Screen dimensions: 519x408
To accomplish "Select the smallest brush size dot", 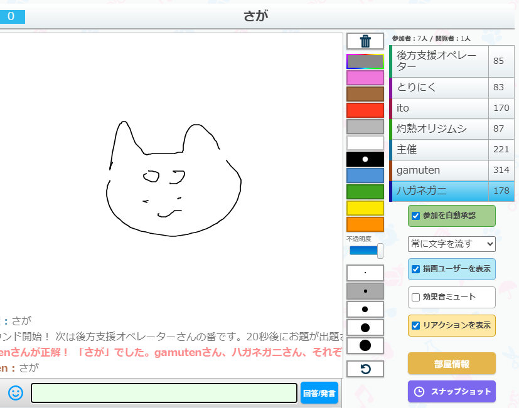I will click(x=365, y=273).
